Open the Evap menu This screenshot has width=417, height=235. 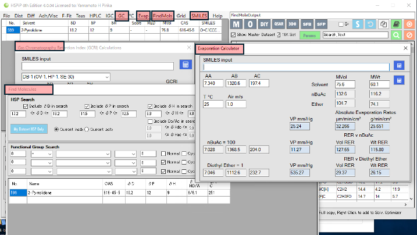143,15
